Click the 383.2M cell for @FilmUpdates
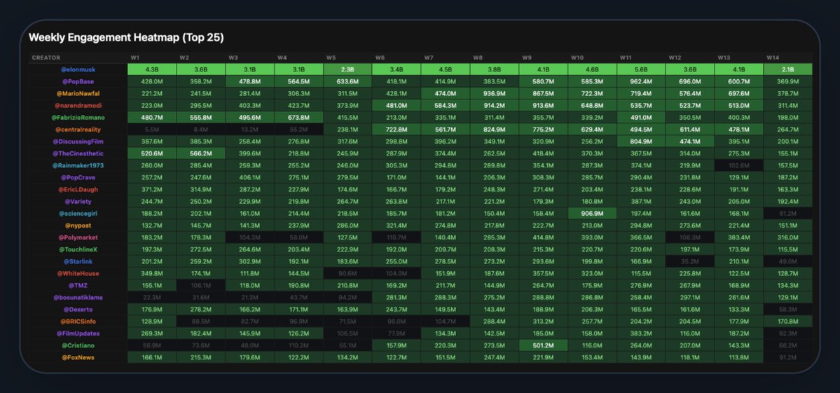Screen dimensions: 840x393 (x=641, y=333)
